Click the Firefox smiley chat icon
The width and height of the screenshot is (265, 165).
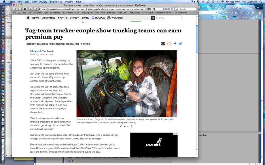(x=253, y=13)
